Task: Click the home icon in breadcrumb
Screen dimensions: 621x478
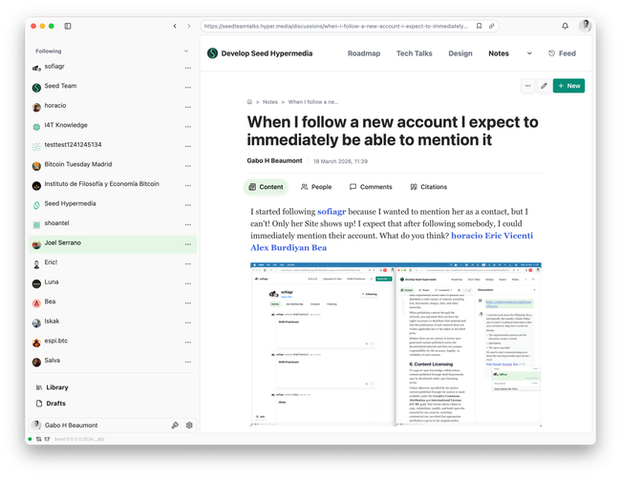Action: [249, 101]
